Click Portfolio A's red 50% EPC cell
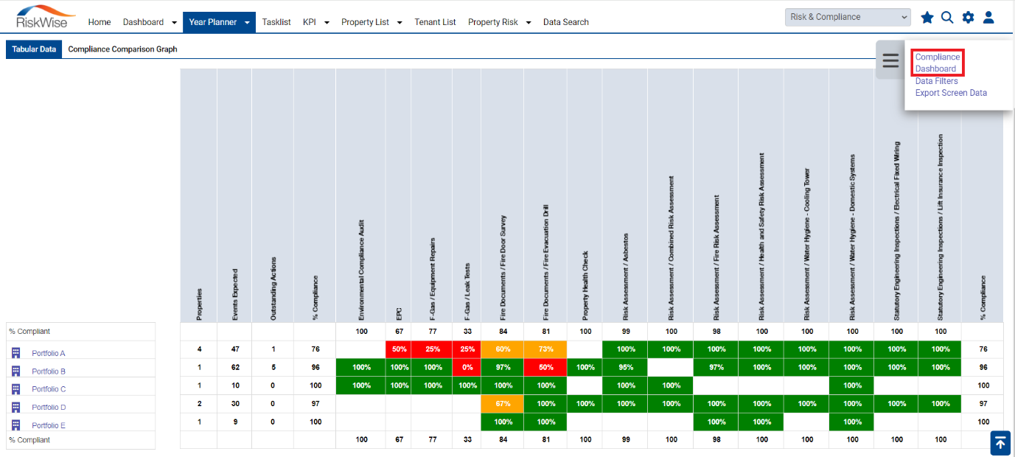 [x=399, y=349]
